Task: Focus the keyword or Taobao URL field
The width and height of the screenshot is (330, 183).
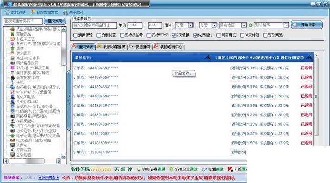Action: point(94,25)
